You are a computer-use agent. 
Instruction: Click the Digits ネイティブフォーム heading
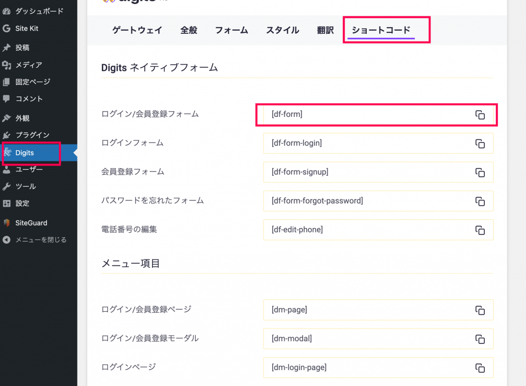pos(160,68)
